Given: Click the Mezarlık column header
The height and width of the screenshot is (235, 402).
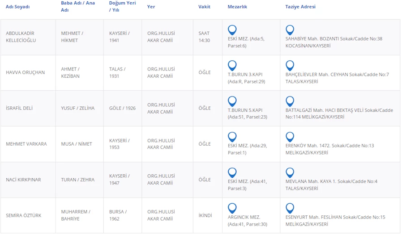Looking at the screenshot, I should click(237, 7).
